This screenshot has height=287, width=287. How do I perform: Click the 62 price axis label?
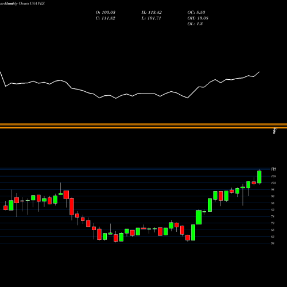coord(273,236)
